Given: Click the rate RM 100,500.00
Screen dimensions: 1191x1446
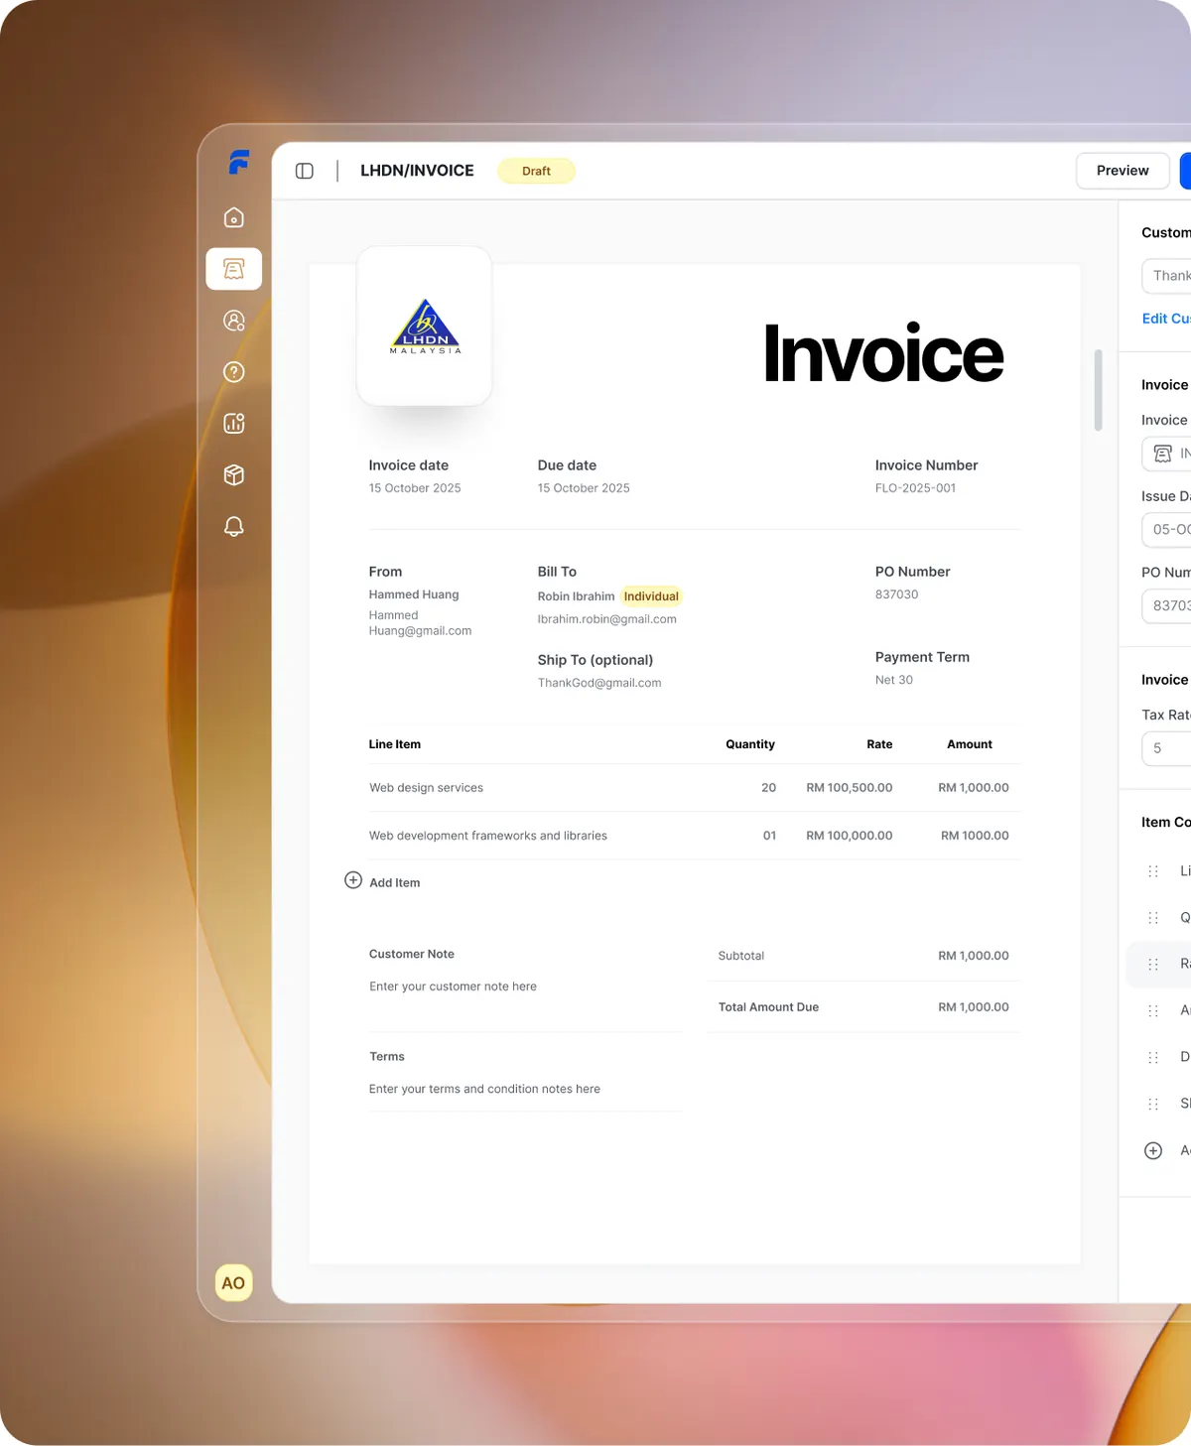Looking at the screenshot, I should pyautogui.click(x=850, y=788).
